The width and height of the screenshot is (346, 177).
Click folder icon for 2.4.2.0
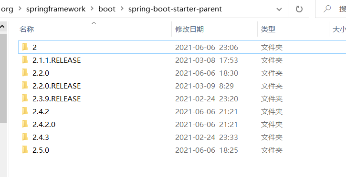[x=25, y=124]
